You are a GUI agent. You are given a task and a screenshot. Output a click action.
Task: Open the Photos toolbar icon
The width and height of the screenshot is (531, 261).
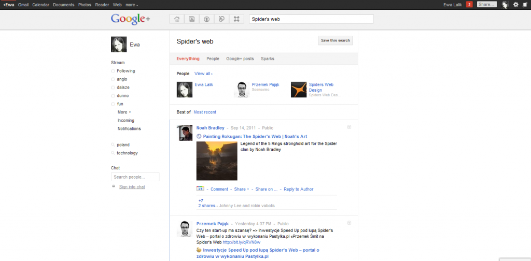click(x=192, y=19)
